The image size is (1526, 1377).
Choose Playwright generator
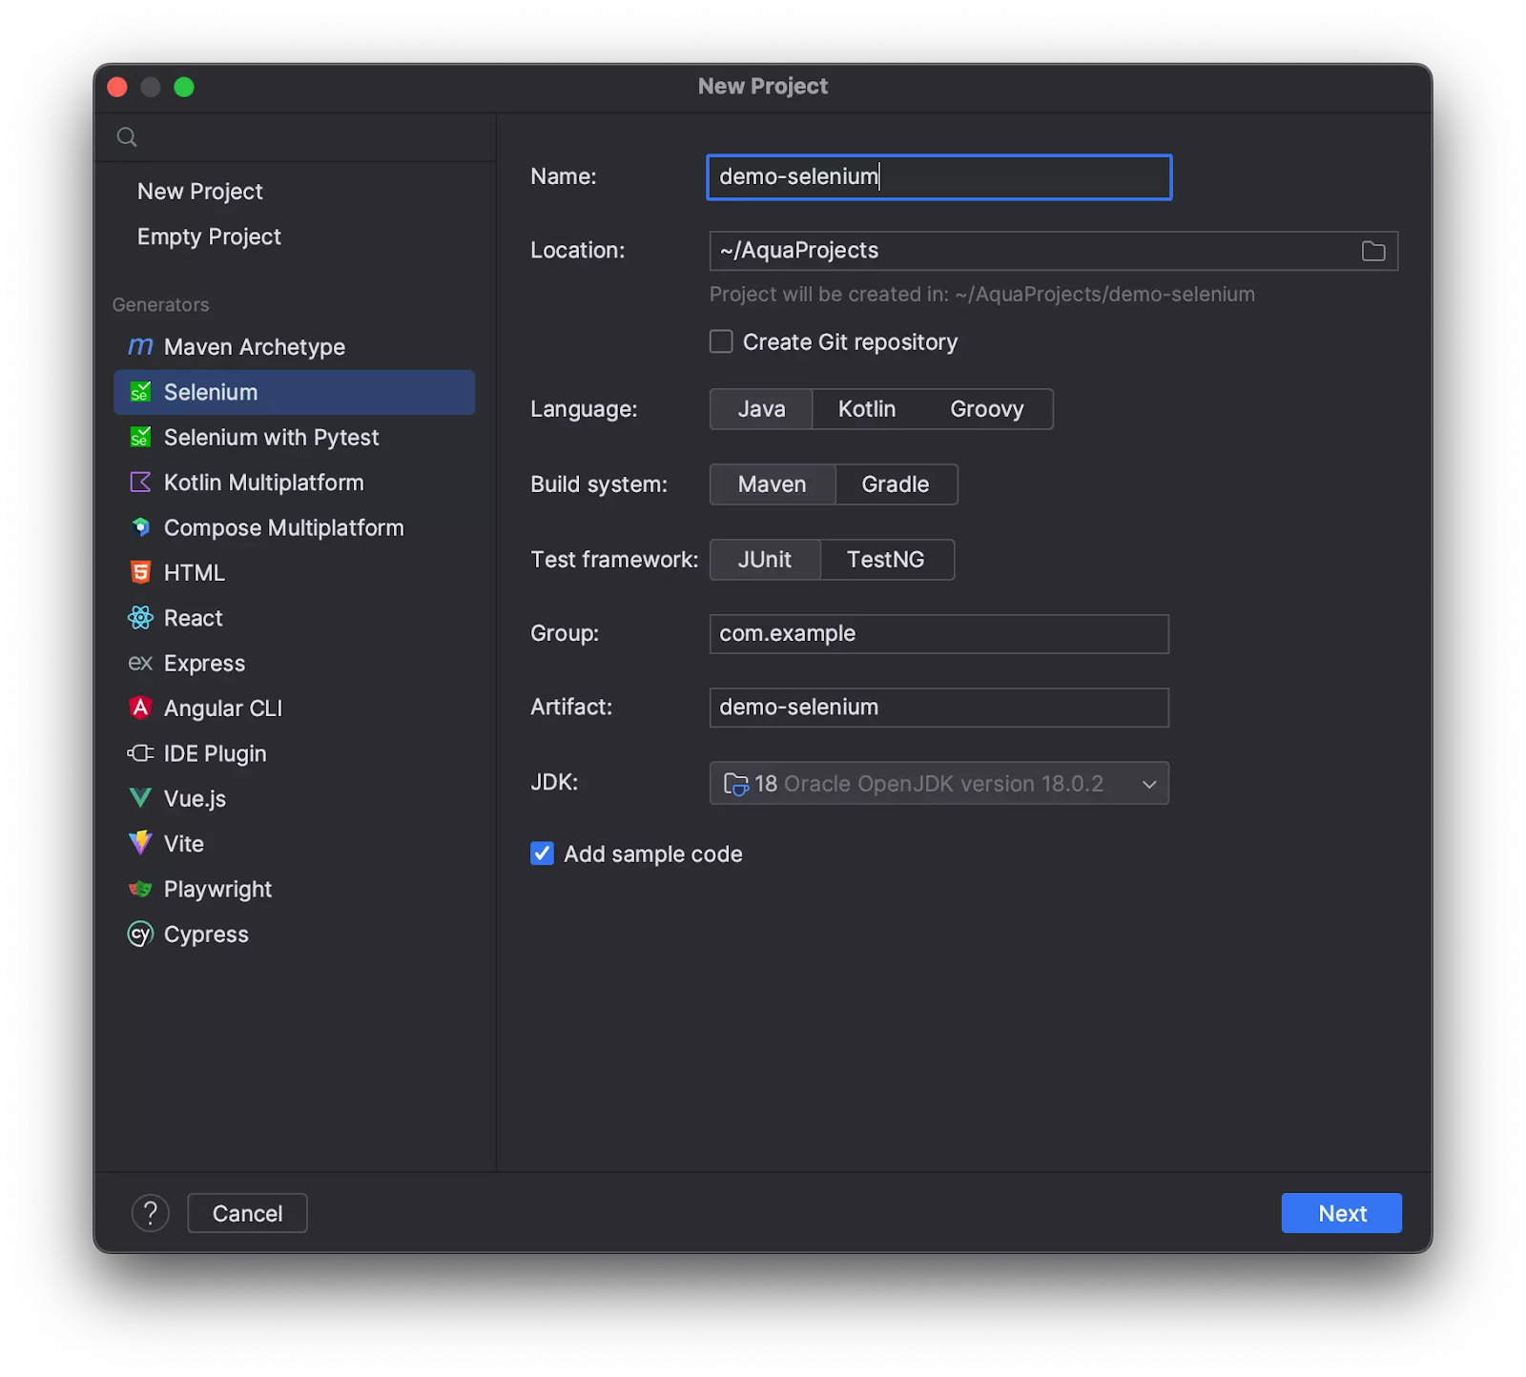coord(294,889)
